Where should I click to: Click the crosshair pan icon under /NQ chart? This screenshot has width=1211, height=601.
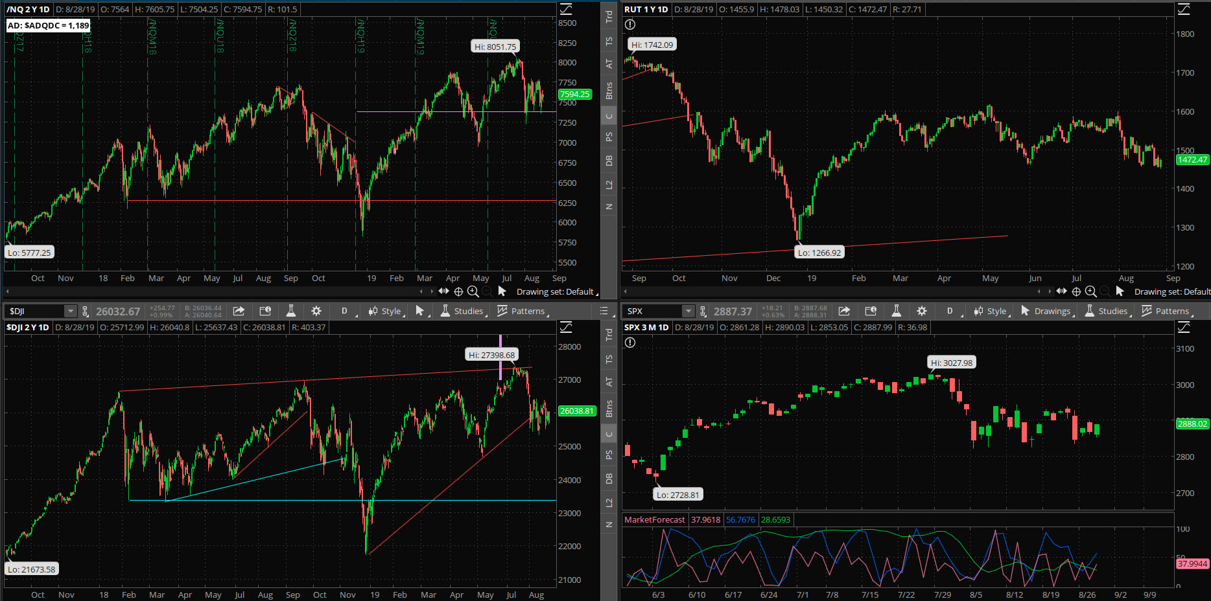tap(458, 291)
